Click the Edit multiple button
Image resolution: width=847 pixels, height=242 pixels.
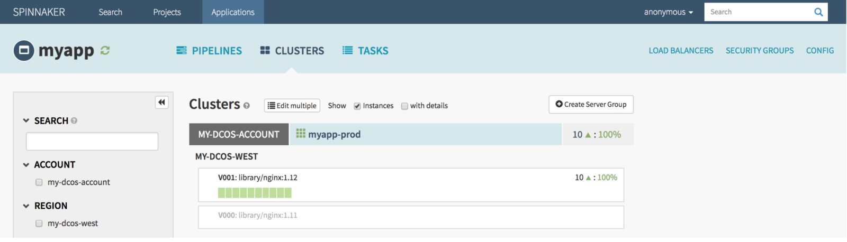click(x=292, y=106)
